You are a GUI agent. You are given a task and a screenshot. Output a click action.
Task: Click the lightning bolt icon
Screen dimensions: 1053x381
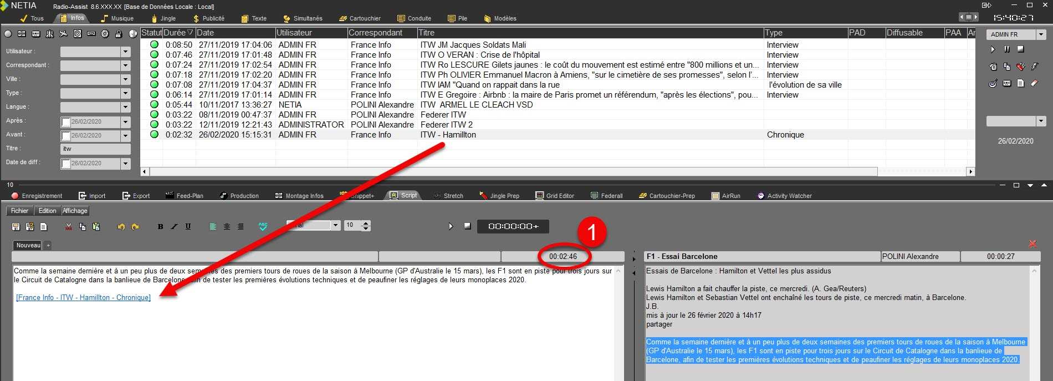coord(1034,67)
